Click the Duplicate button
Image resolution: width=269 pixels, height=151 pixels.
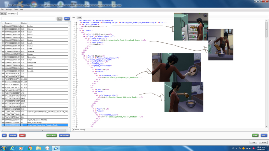13,135
